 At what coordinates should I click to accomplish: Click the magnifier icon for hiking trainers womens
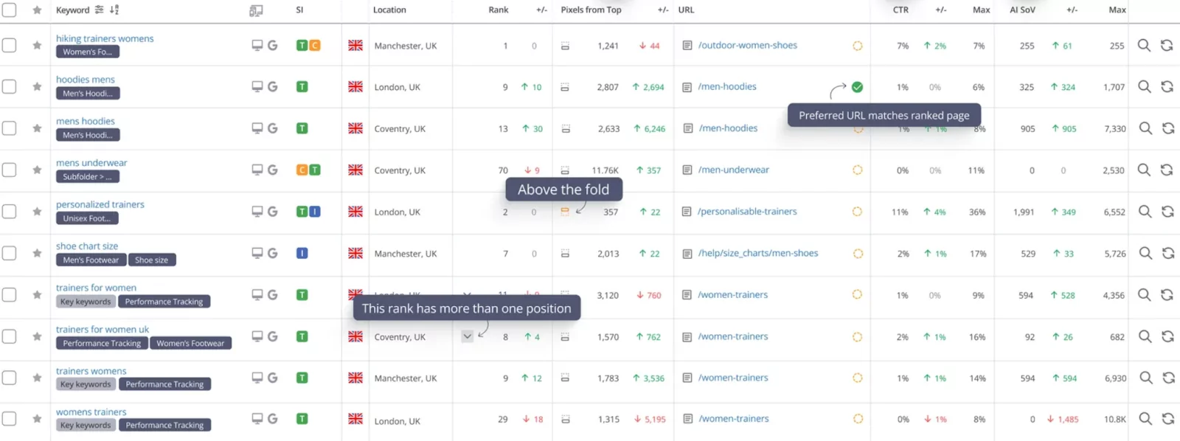coord(1144,45)
